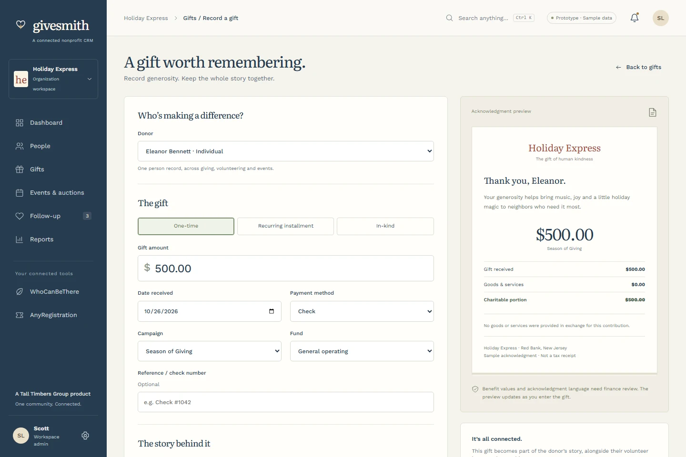Click the givesmith heart logo icon
The width and height of the screenshot is (686, 457).
(20, 25)
